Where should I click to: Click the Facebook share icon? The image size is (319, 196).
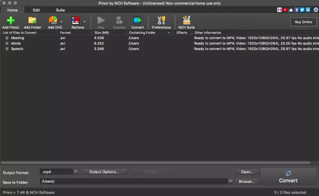point(296,10)
